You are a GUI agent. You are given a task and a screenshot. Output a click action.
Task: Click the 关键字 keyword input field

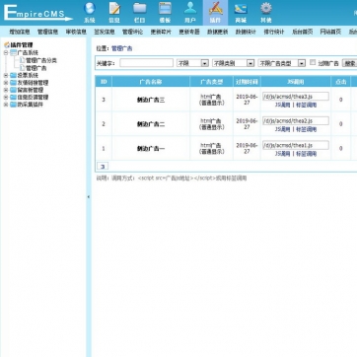[x=146, y=63]
